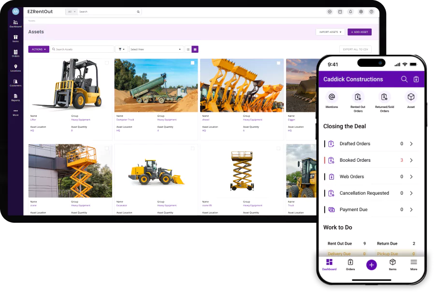
Task: Switch to the Orders tab on phone
Action: (350, 264)
